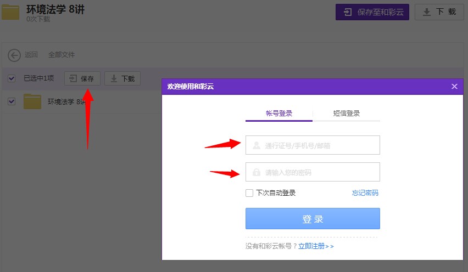Image resolution: width=468 pixels, height=272 pixels.
Task: Click the 登录 button
Action: click(x=313, y=219)
